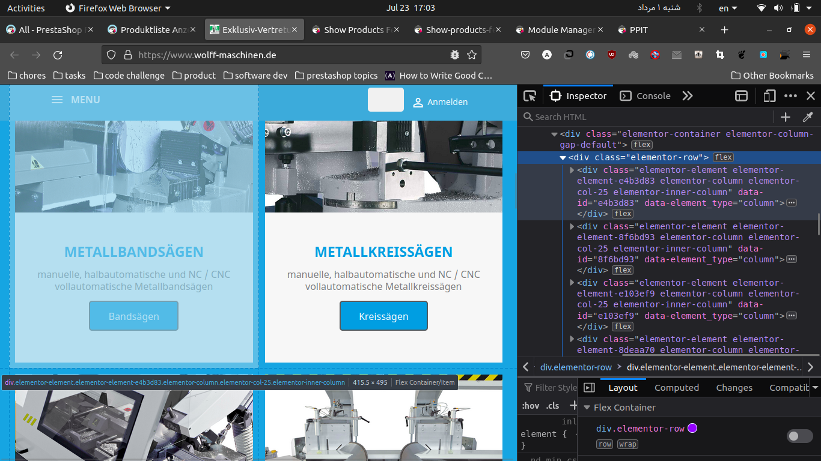821x461 pixels.
Task: Toggle the three-pane inspector sidebar icon
Action: pos(590,388)
